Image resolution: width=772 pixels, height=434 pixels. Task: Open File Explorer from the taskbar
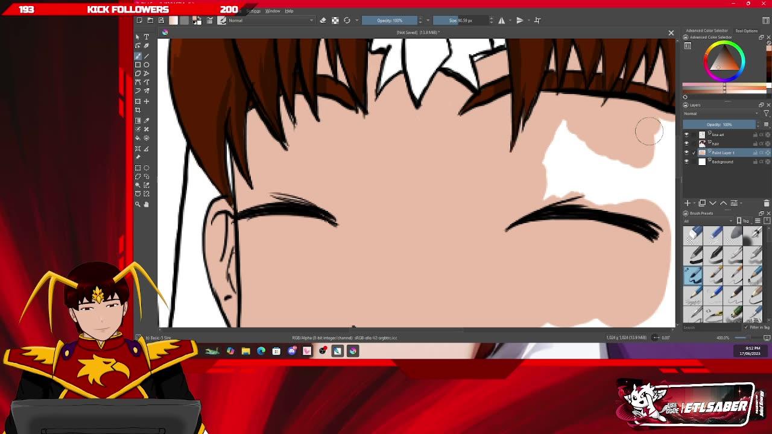(245, 351)
